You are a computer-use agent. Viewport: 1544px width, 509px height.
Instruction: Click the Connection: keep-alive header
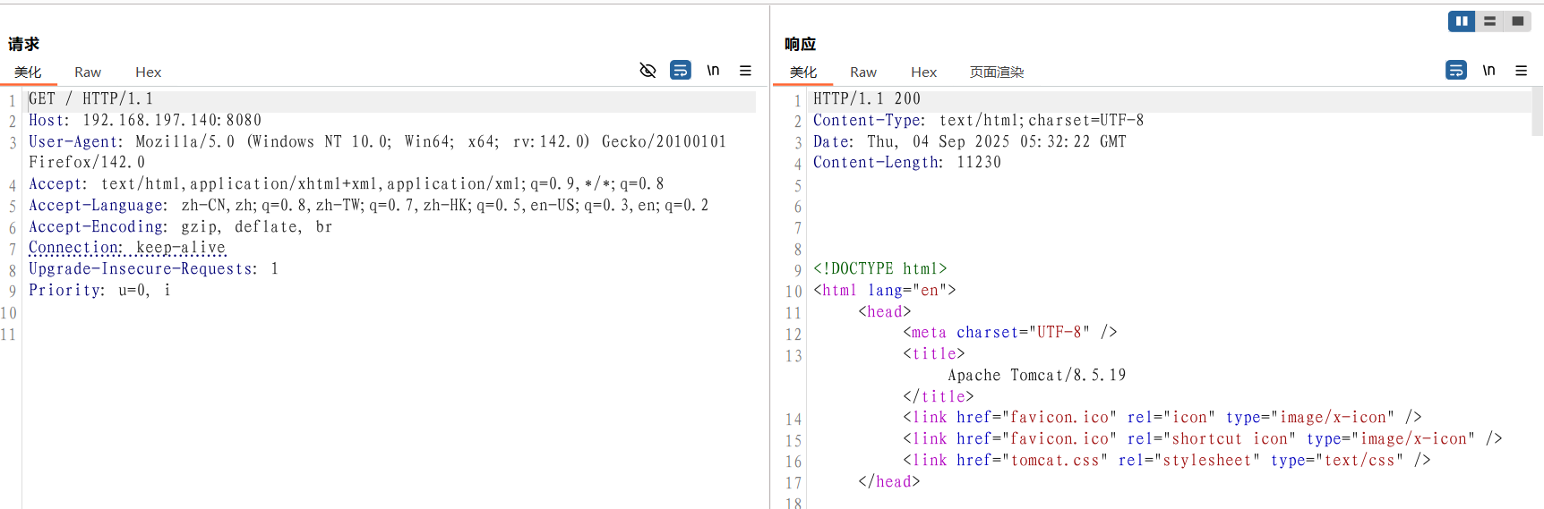tap(127, 248)
